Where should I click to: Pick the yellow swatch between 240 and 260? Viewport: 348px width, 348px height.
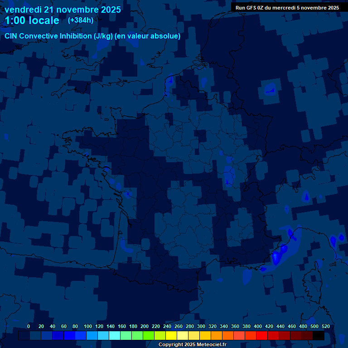tap(171, 336)
